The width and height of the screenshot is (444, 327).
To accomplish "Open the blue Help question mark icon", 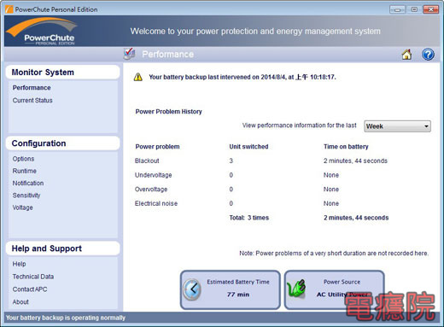I will pos(428,55).
